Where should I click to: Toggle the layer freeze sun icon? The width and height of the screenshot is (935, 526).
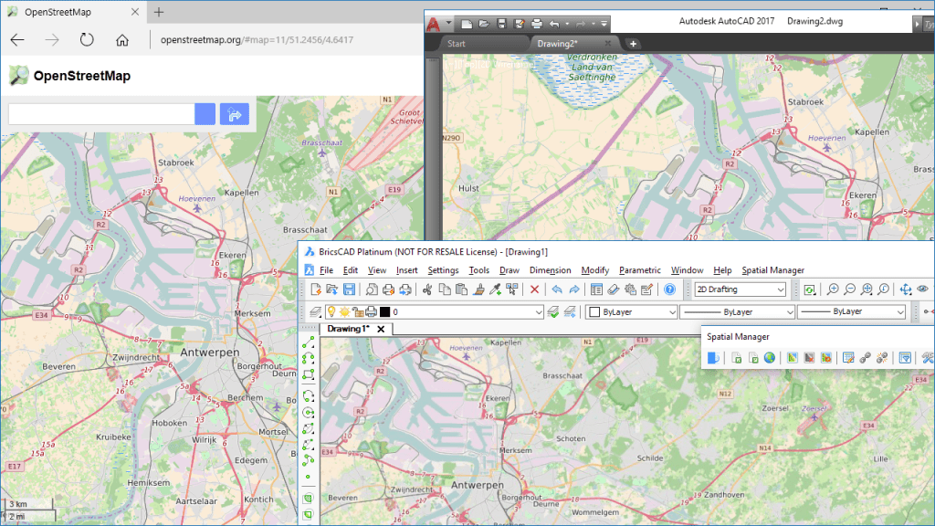(x=344, y=312)
